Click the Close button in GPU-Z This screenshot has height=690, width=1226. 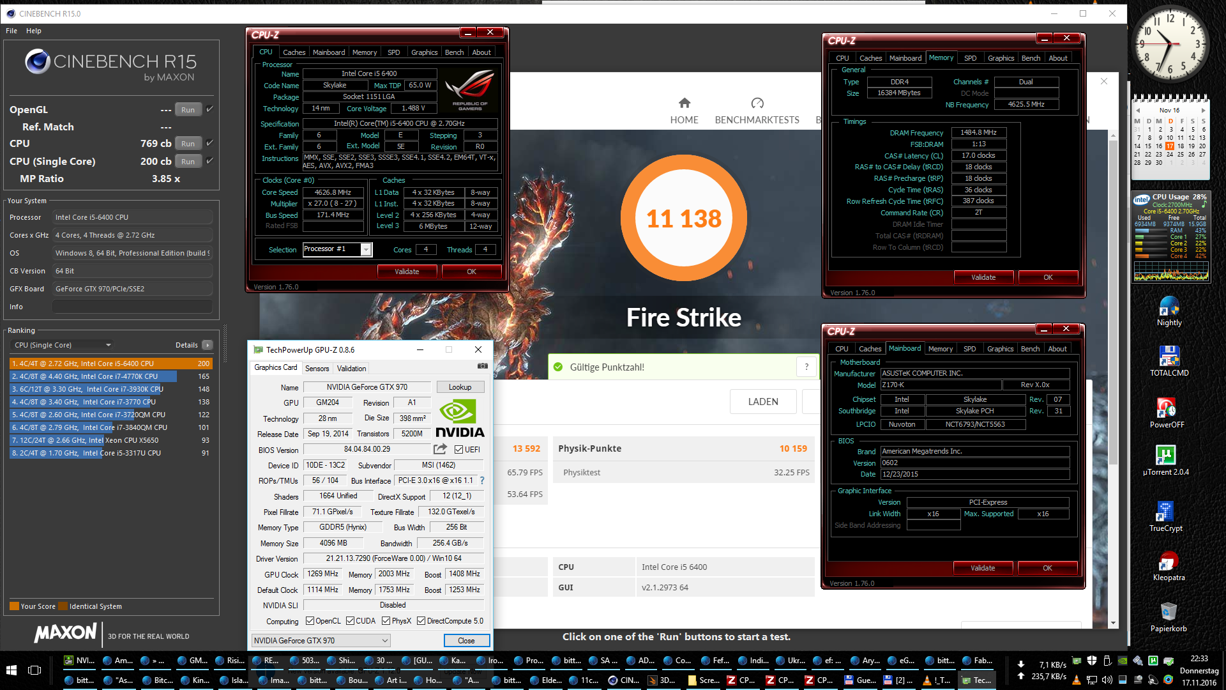pos(466,640)
